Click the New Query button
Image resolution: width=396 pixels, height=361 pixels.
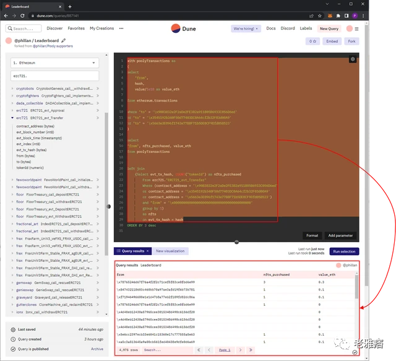pyautogui.click(x=329, y=28)
